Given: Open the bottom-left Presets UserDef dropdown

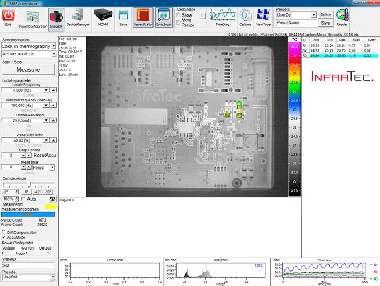Looking at the screenshot, I should (53, 277).
